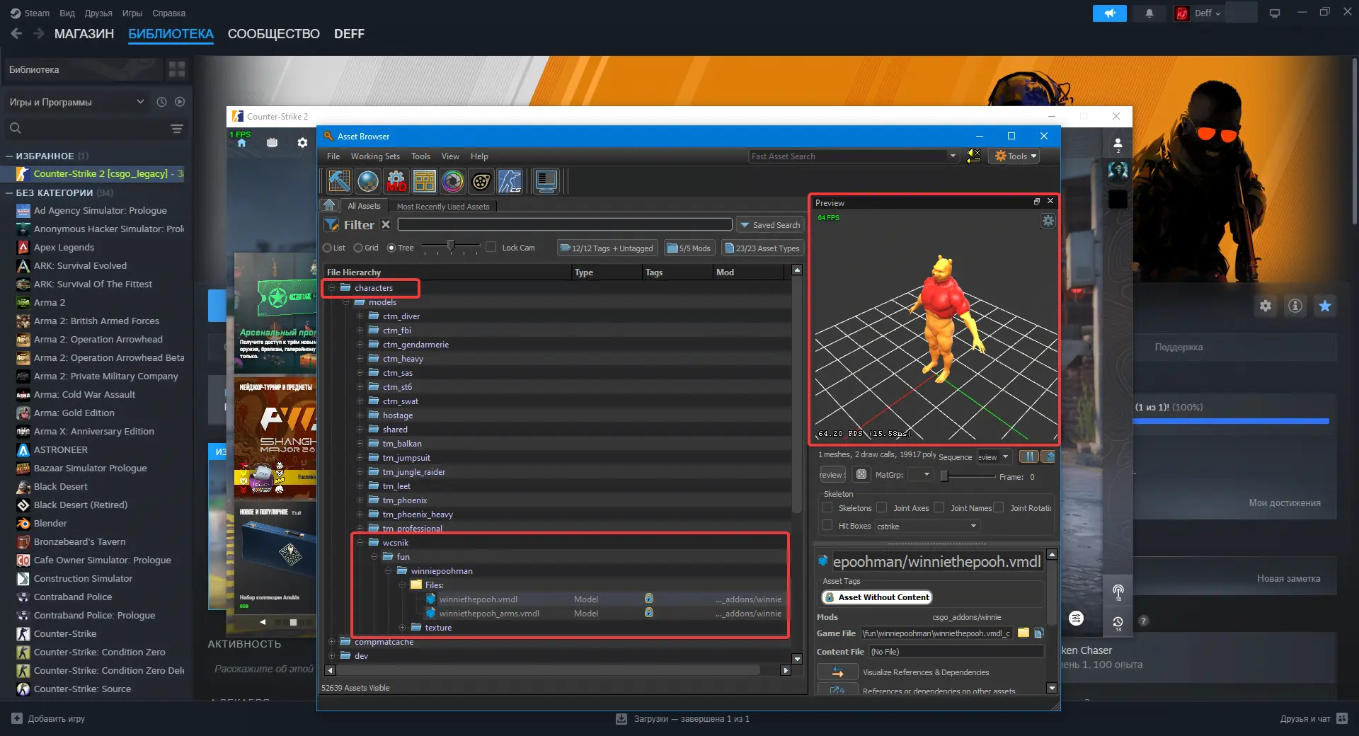Click the 5/5 Mods filter button
1359x736 pixels.
coord(689,248)
